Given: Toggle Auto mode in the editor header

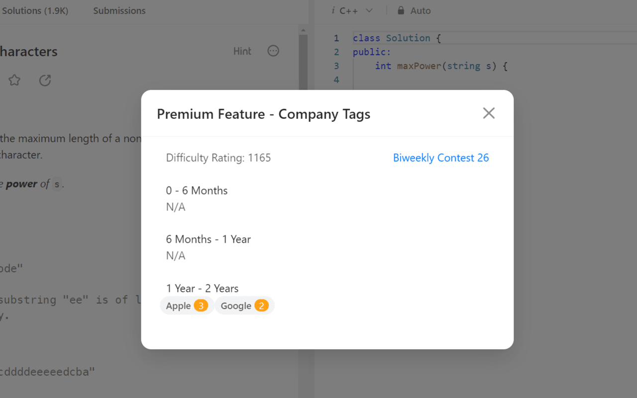Looking at the screenshot, I should click(x=421, y=10).
